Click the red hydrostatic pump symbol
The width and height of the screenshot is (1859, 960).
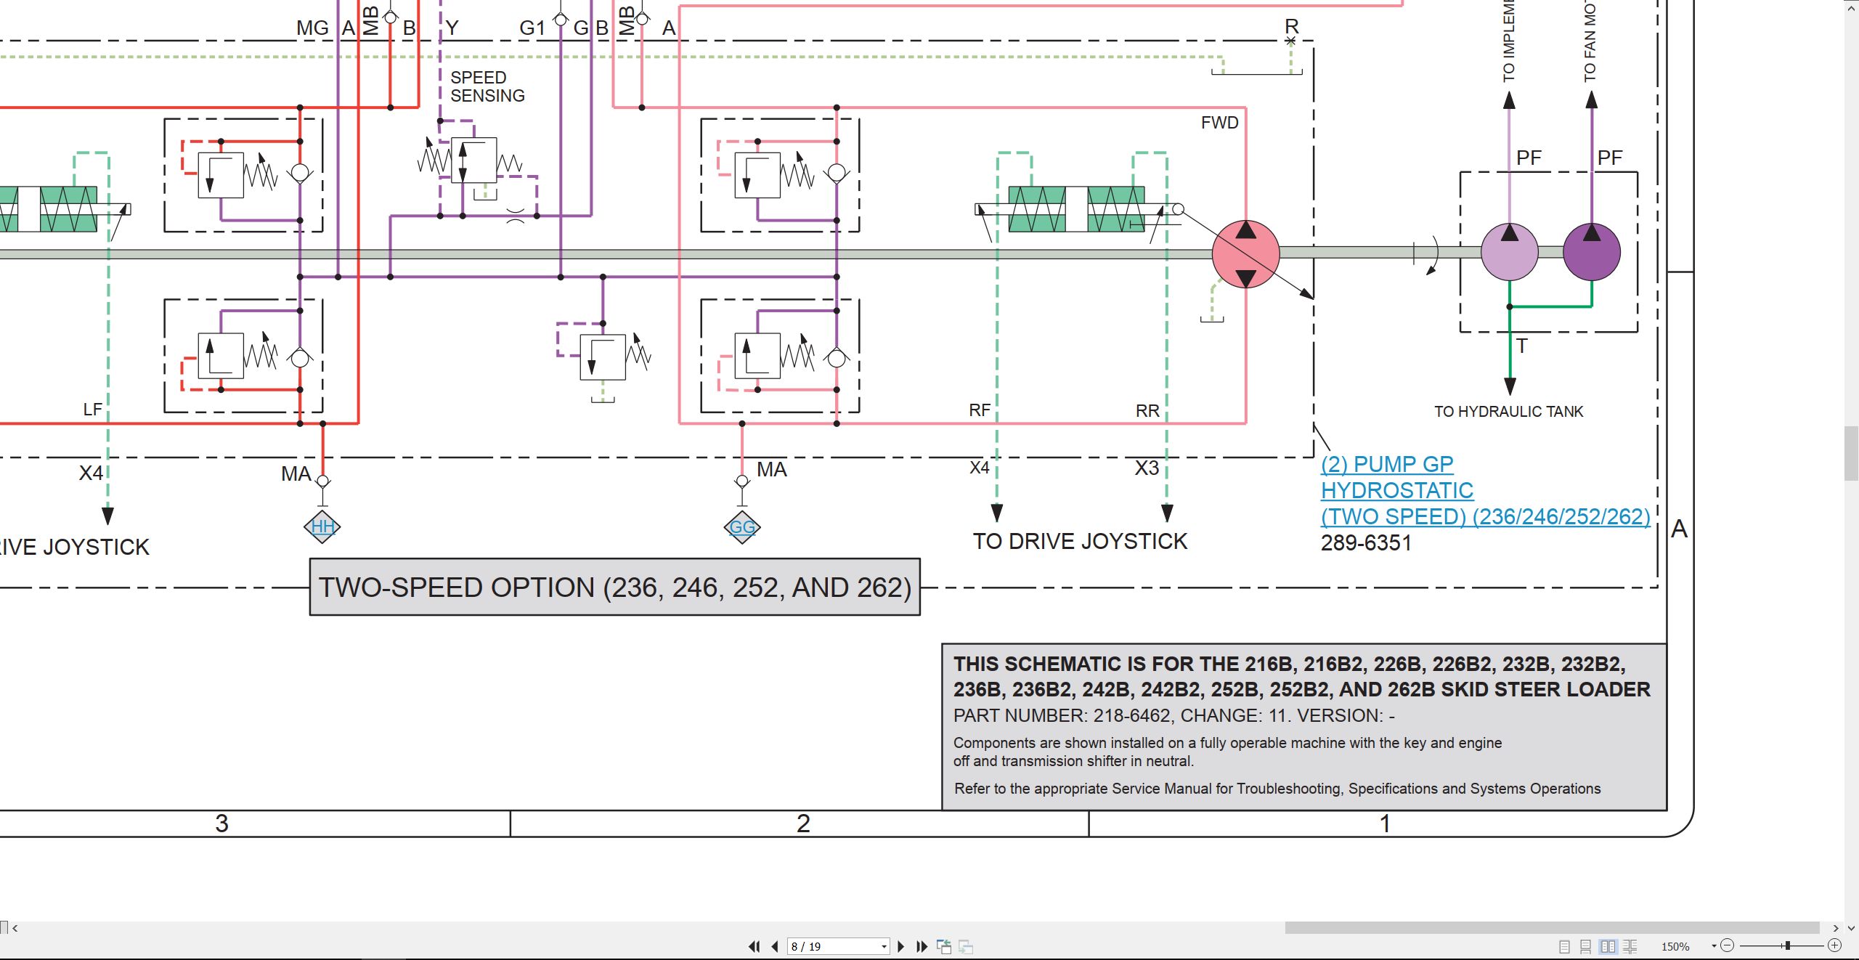1246,253
